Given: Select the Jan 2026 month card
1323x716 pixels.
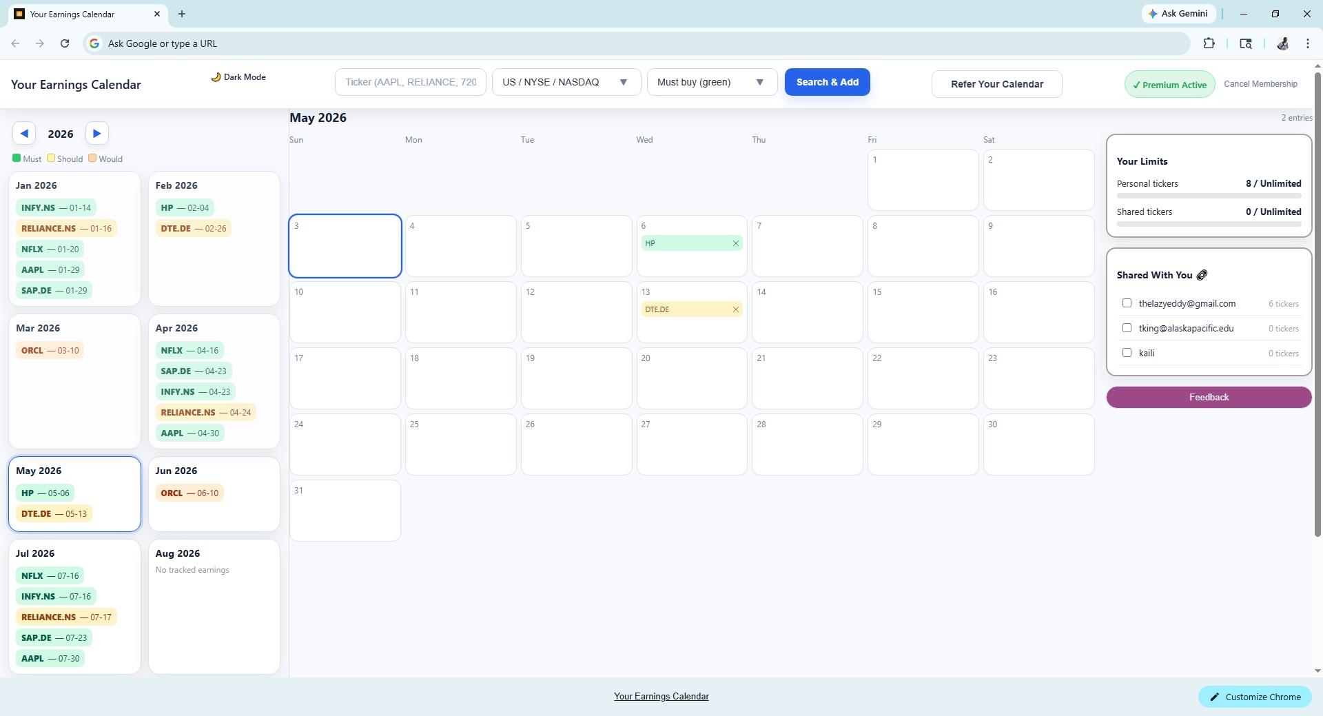Looking at the screenshot, I should pos(74,238).
